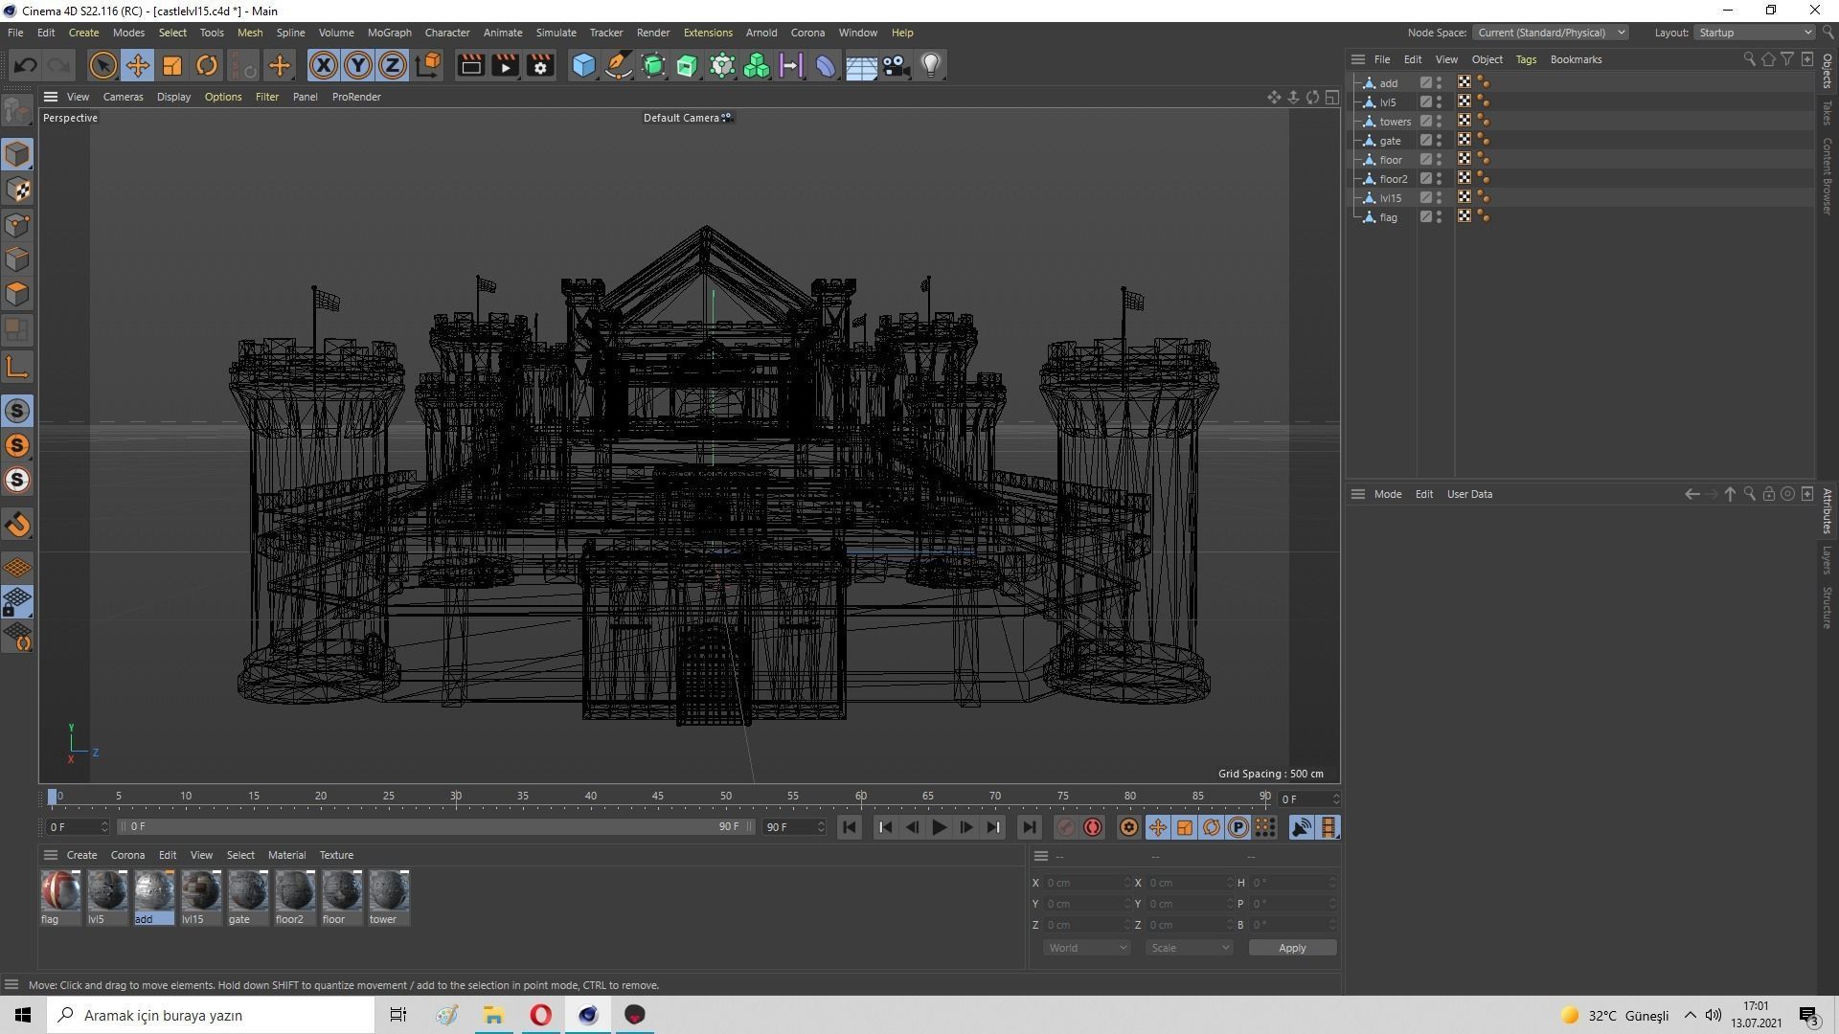Click Record Active Objects button
This screenshot has width=1839, height=1034.
(x=1066, y=827)
